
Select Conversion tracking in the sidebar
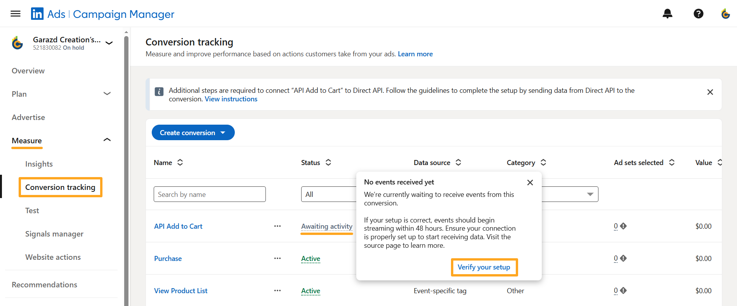pos(60,187)
